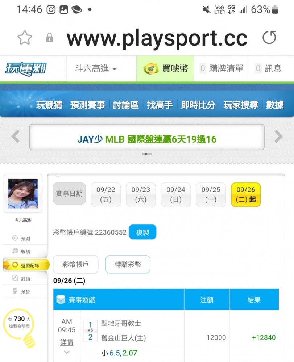
Task: Tap the user profile photo thumbnail
Action: click(23, 193)
